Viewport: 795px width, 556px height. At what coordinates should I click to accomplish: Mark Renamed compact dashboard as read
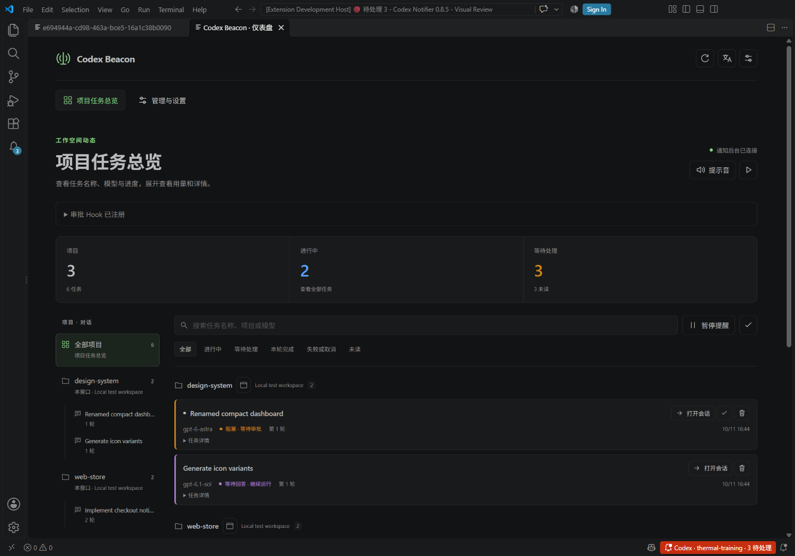[724, 413]
